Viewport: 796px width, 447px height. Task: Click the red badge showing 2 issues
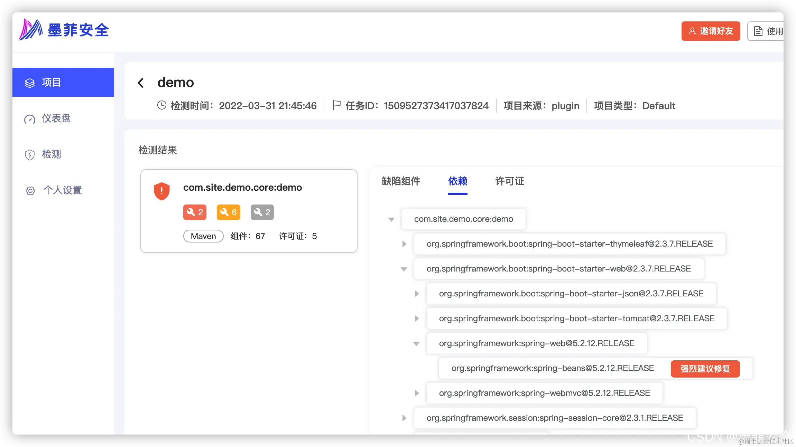pyautogui.click(x=195, y=212)
